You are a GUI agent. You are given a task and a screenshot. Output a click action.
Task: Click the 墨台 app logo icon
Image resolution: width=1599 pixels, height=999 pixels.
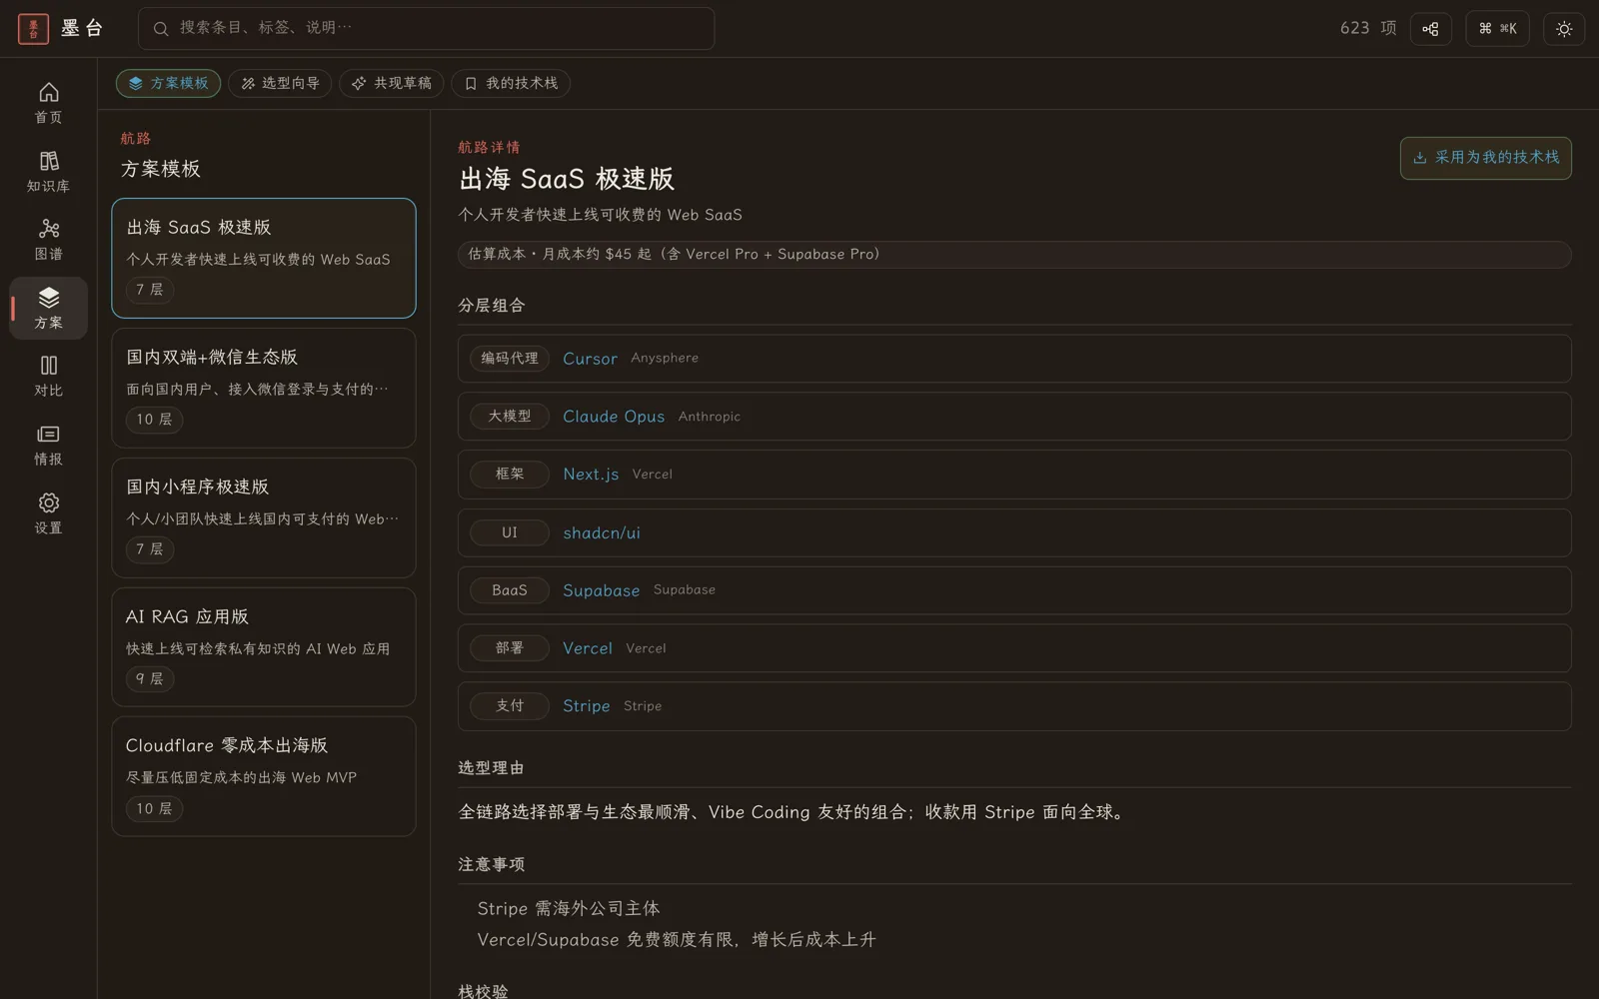click(x=33, y=28)
